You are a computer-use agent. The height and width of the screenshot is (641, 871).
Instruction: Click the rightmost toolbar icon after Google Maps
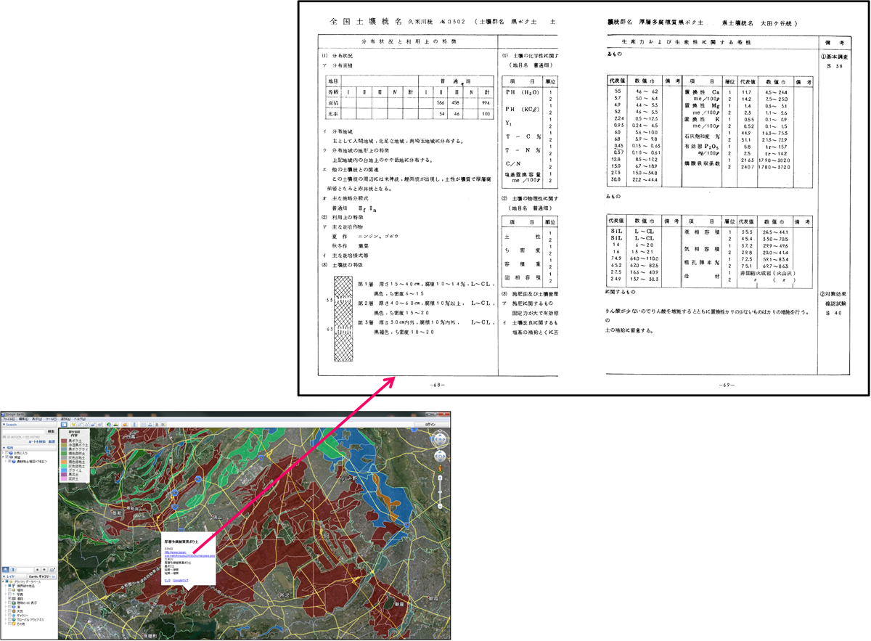(163, 425)
